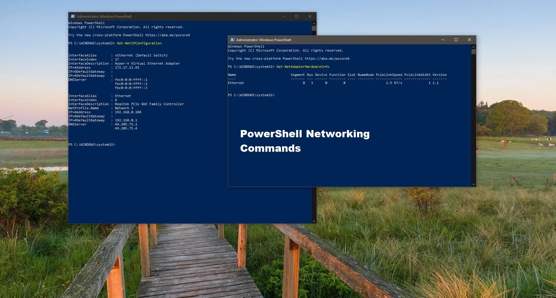This screenshot has height=298, width=556.
Task: Select the Get-NetIPConfiguration command text
Action: tap(139, 43)
